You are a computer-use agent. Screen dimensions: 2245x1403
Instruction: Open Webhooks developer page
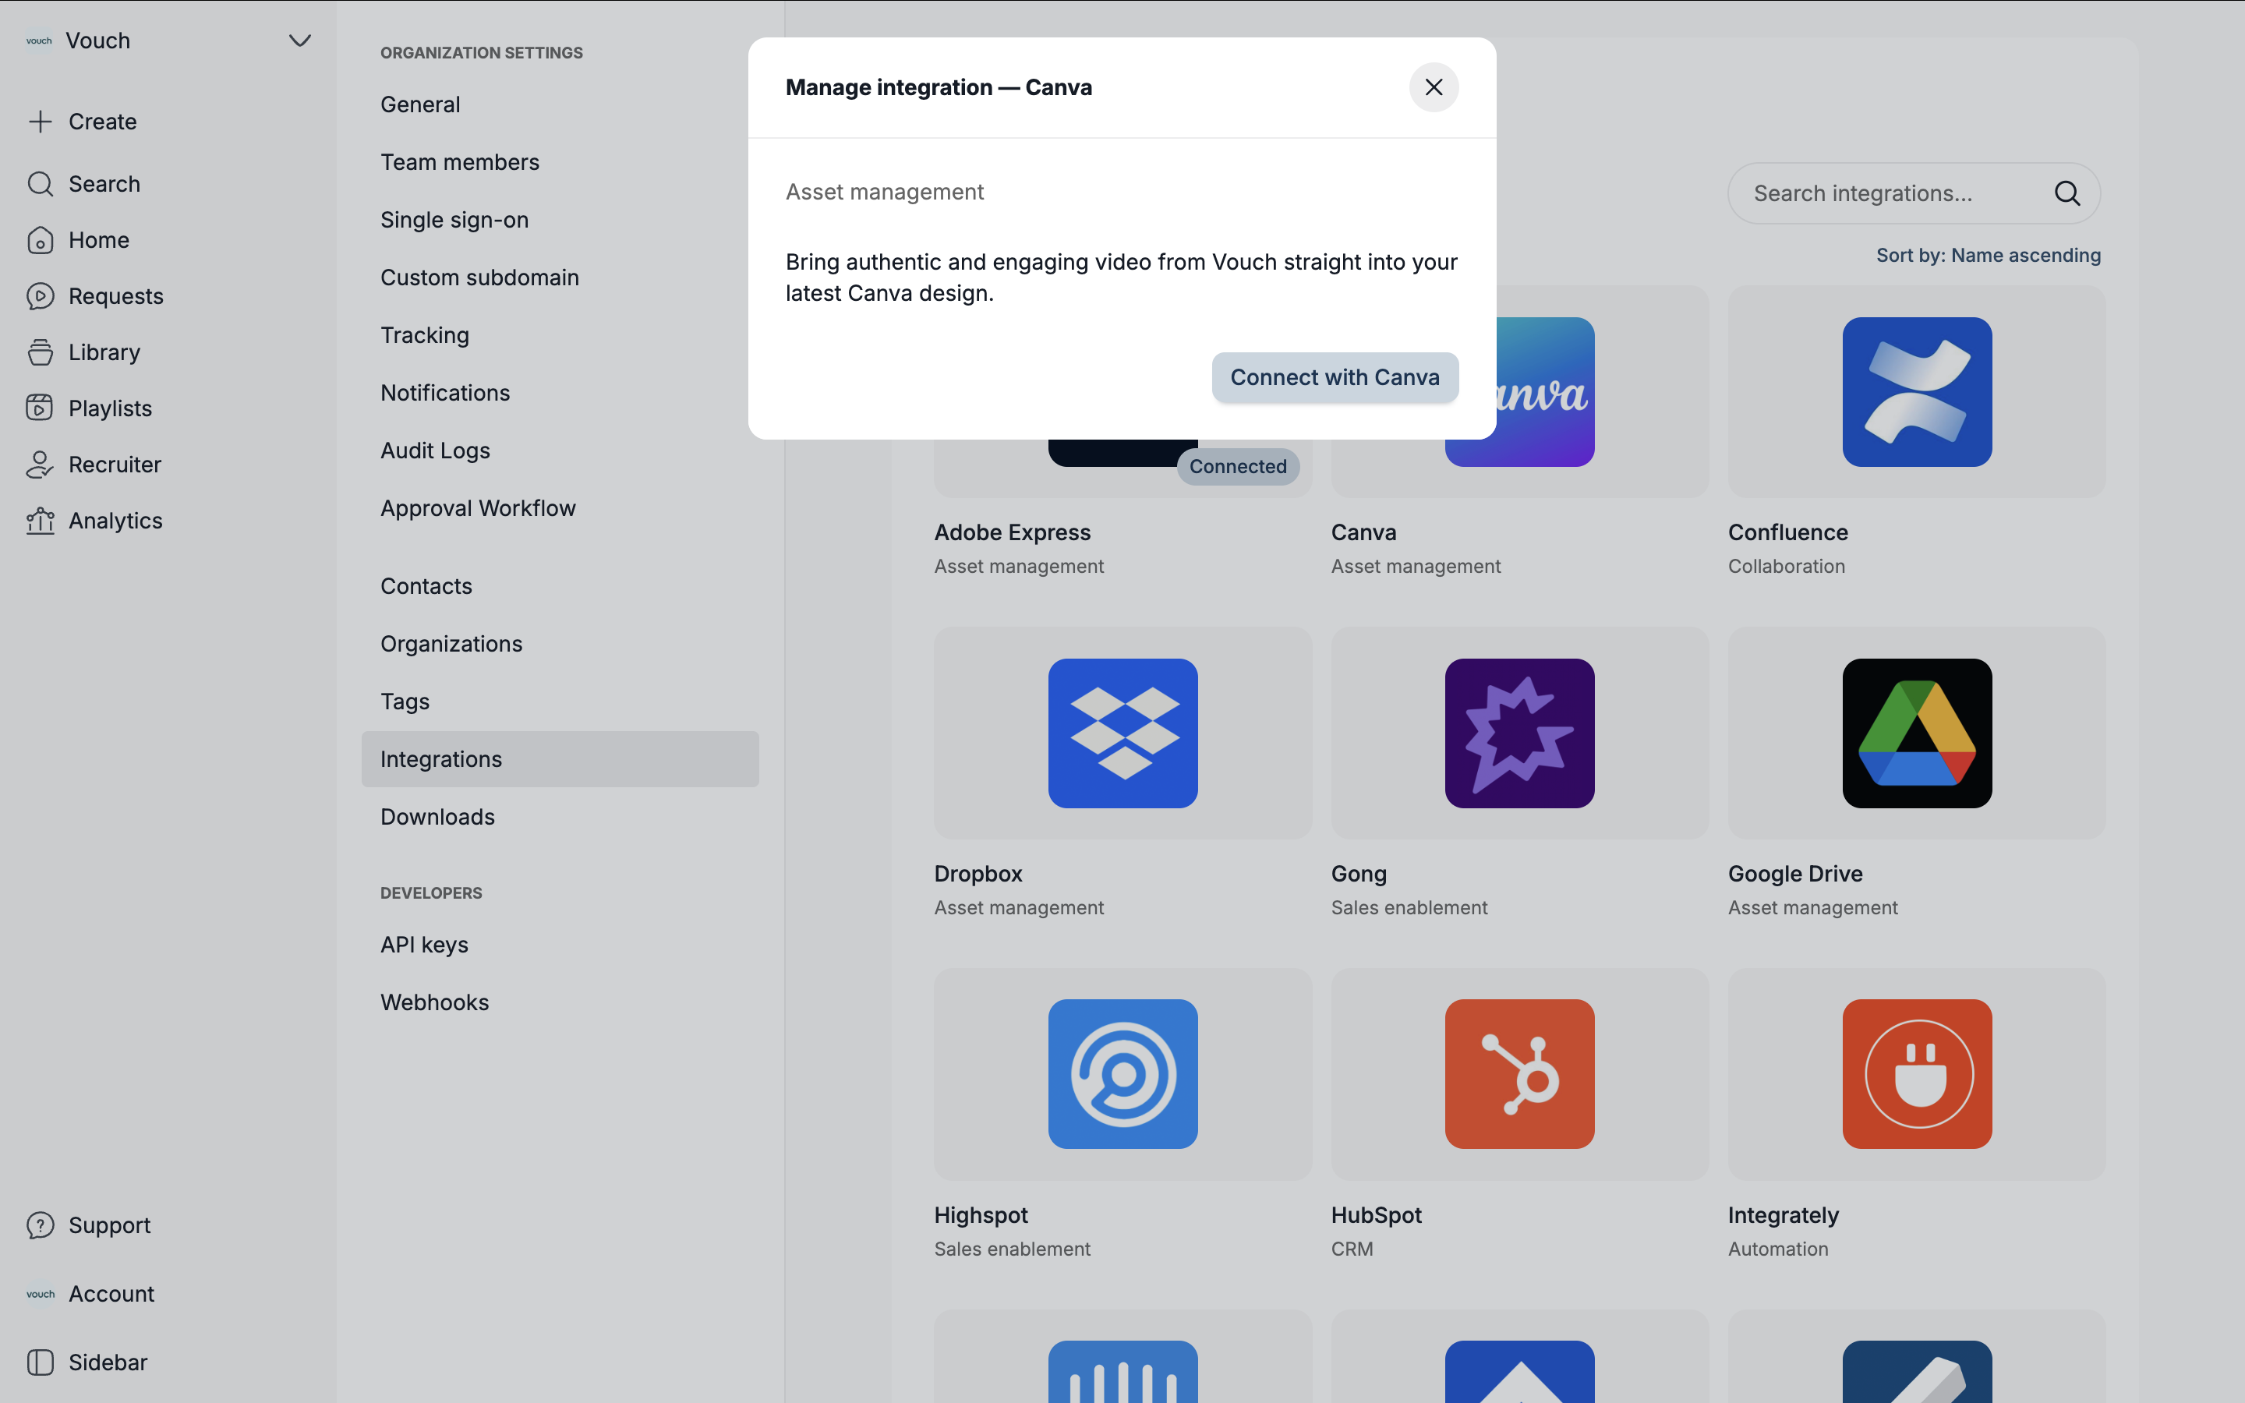(434, 1002)
